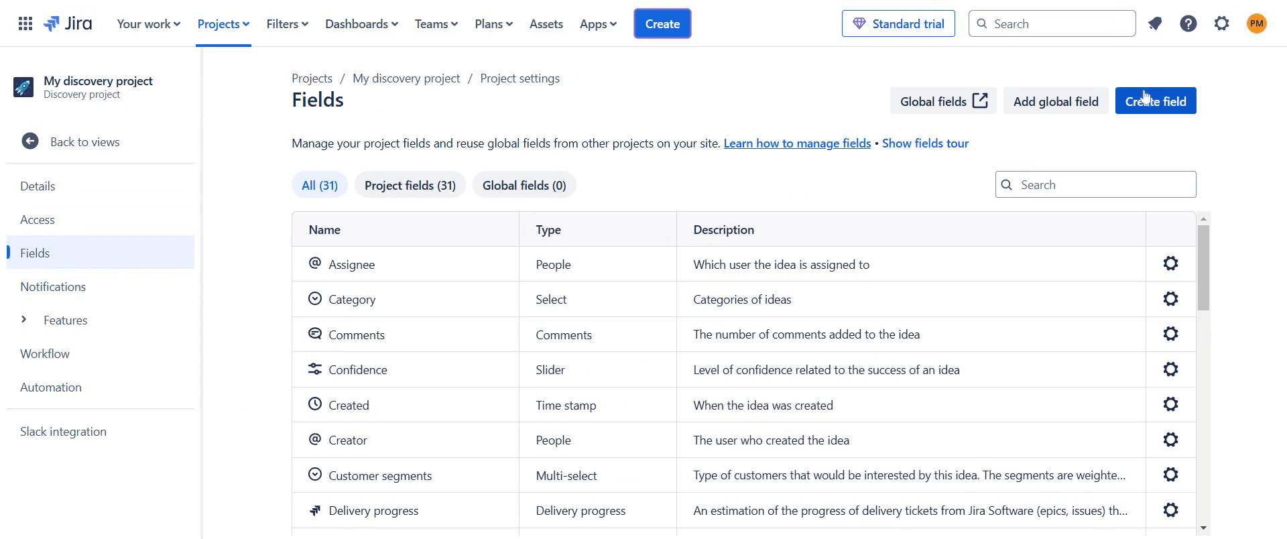Expand the Apps dropdown menu
This screenshot has width=1287, height=539.
tap(598, 24)
